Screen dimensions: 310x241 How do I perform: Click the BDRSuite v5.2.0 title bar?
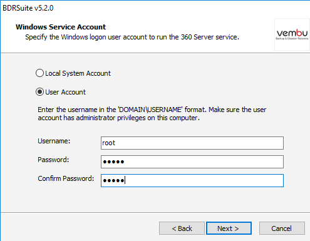pos(28,8)
